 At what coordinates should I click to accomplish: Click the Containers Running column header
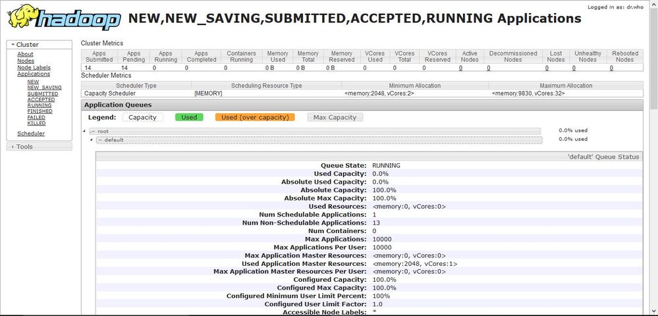point(241,57)
